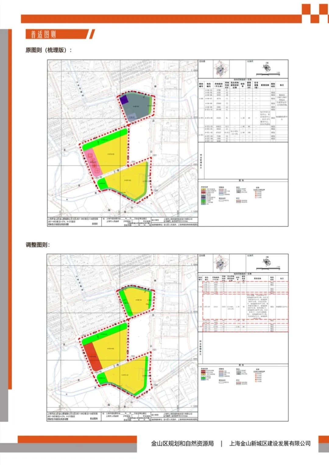Viewport: 329px width, 465px height.
Task: Select the 原图则（梳理版）label
Action: tap(49, 50)
